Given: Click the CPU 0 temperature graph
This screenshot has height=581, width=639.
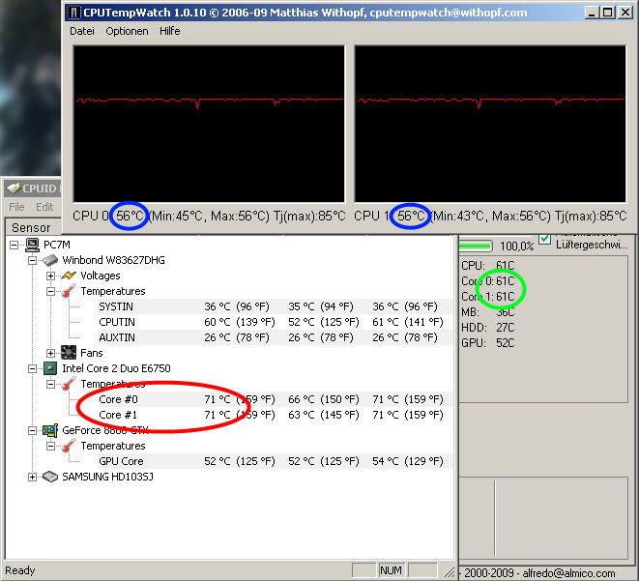Looking at the screenshot, I should pos(209,124).
